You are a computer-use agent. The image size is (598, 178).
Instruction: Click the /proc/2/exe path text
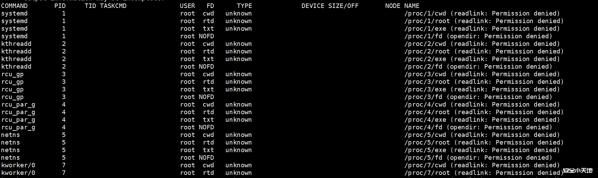425,59
